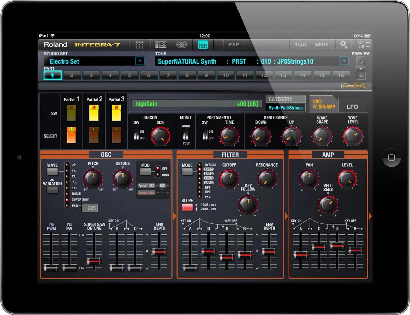Click the READ button
This screenshot has width=410, height=315.
point(300,45)
